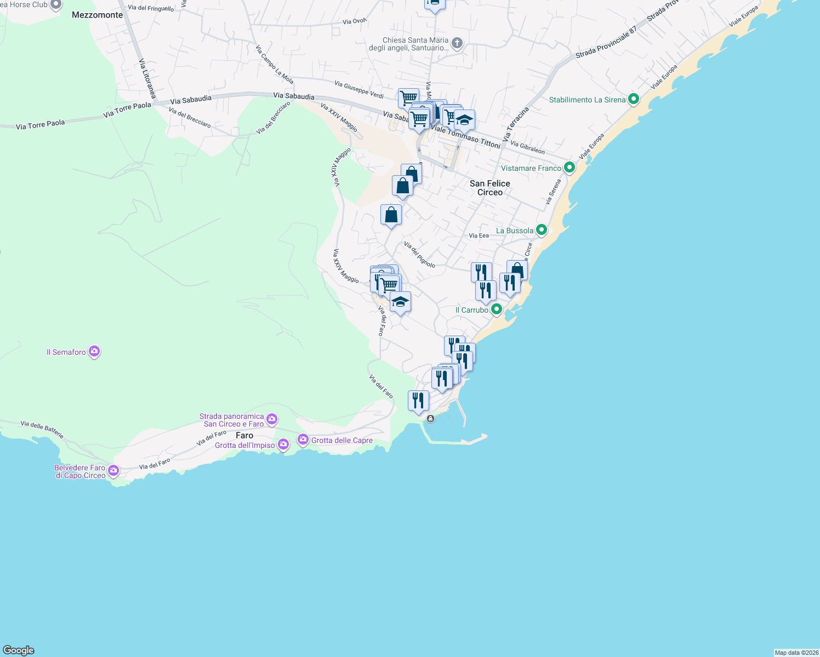
Task: Open the anchor harbor icon at the port
Action: pos(430,418)
